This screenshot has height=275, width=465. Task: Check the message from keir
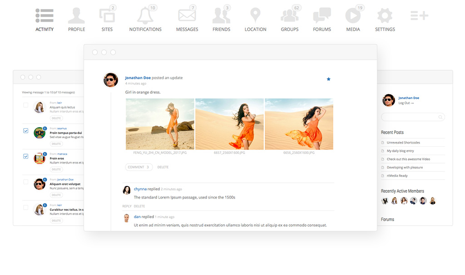[x=26, y=105]
